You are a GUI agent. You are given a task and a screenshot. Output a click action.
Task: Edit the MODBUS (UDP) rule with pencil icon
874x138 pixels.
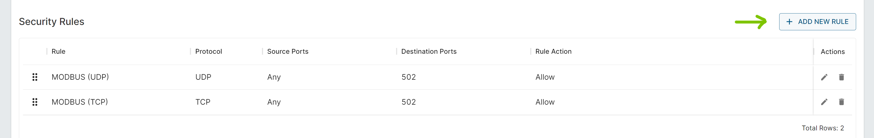tap(824, 77)
